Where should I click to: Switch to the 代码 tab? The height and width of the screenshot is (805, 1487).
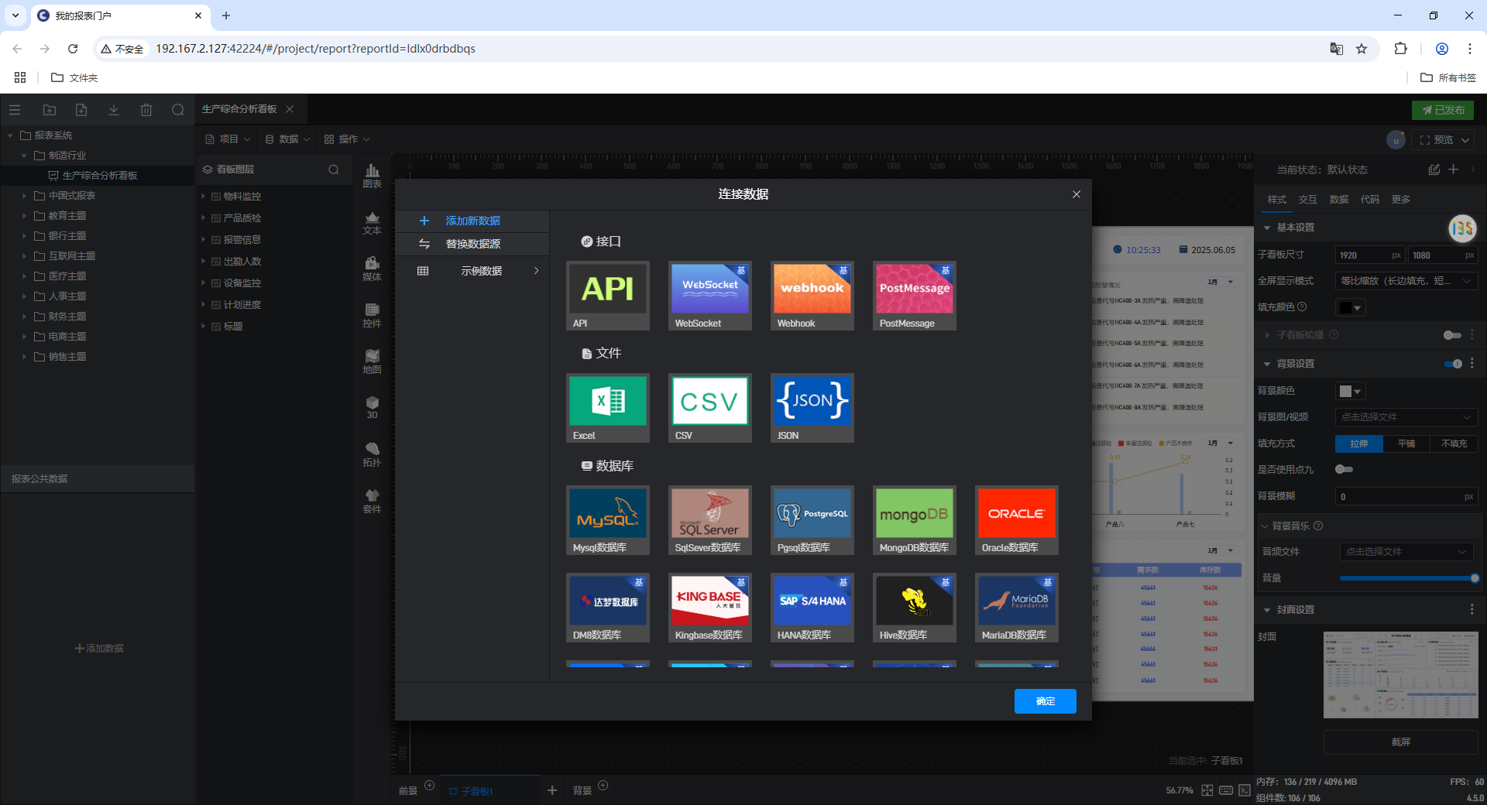[1370, 200]
